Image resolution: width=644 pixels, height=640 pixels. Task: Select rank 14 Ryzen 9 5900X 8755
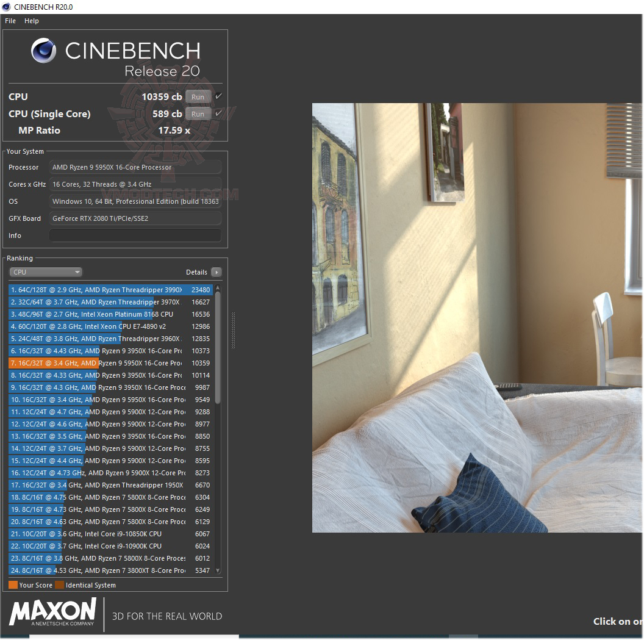[x=110, y=448]
